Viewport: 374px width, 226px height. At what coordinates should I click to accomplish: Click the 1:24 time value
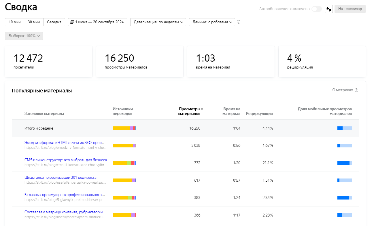(x=237, y=198)
